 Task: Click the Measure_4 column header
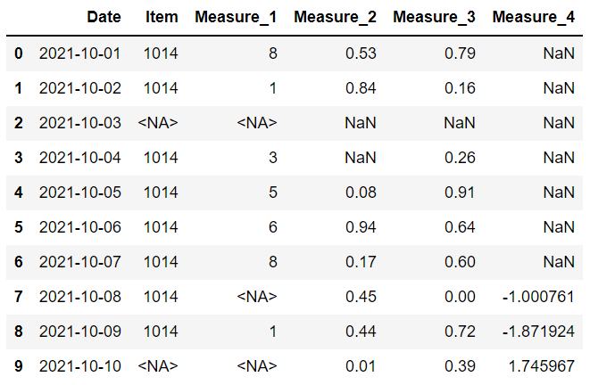point(533,18)
